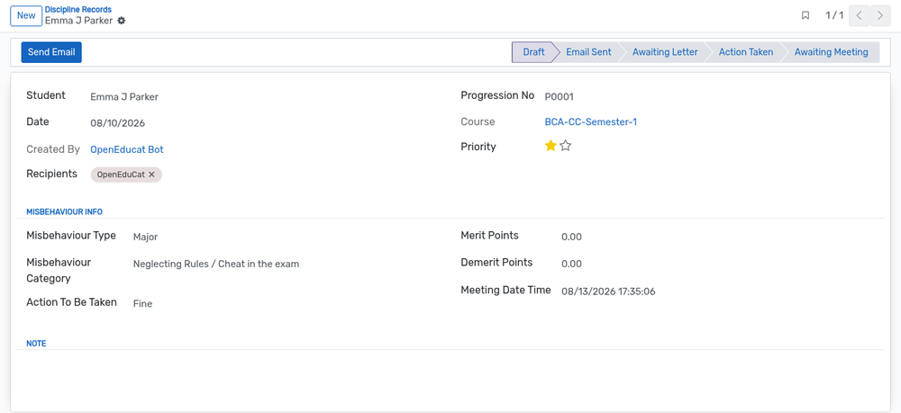Open the gear actions menu beside Emma J Parker
The image size is (901, 413).
pyautogui.click(x=122, y=21)
